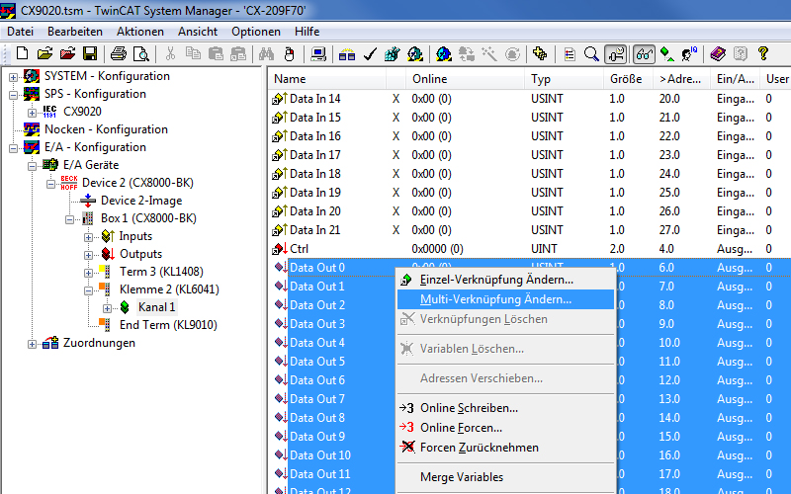The image size is (791, 494).
Task: Select Device 2-Image tree item
Action: coord(141,201)
